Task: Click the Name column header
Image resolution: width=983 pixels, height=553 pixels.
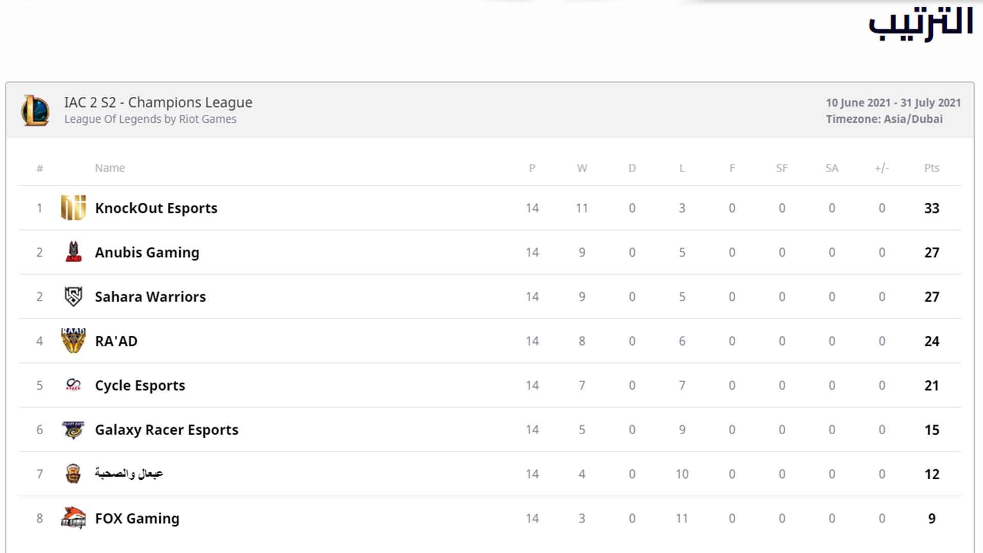Action: click(x=110, y=168)
